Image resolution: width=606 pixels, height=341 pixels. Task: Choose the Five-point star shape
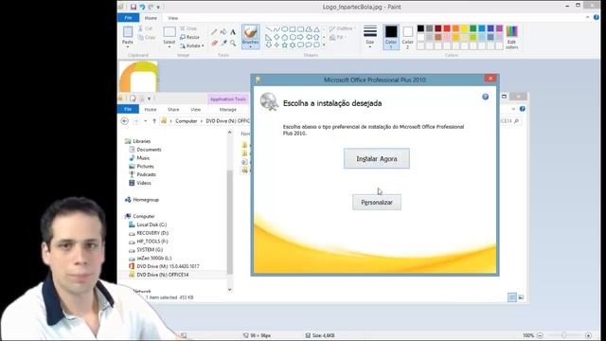tap(285, 45)
